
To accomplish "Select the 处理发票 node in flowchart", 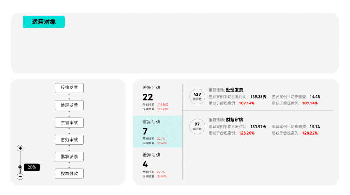I will click(x=69, y=105).
